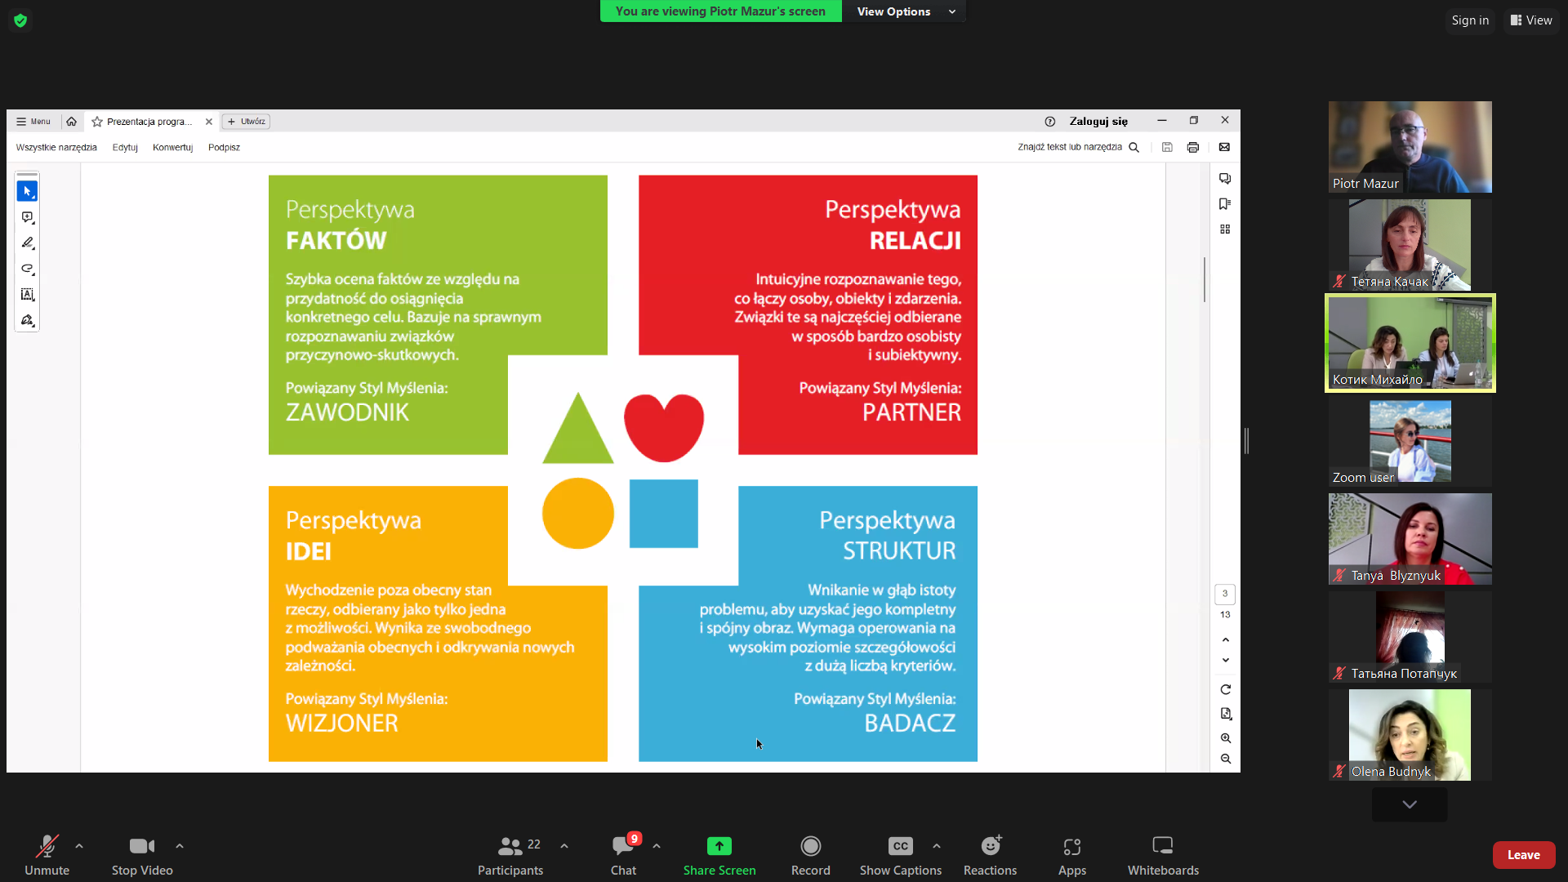Click the green Share Screen icon
The image size is (1568, 882).
pos(719,846)
